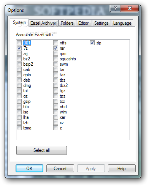The image size is (149, 186).
Task: Check the dmg checkbox
Action: pyautogui.click(x=19, y=85)
